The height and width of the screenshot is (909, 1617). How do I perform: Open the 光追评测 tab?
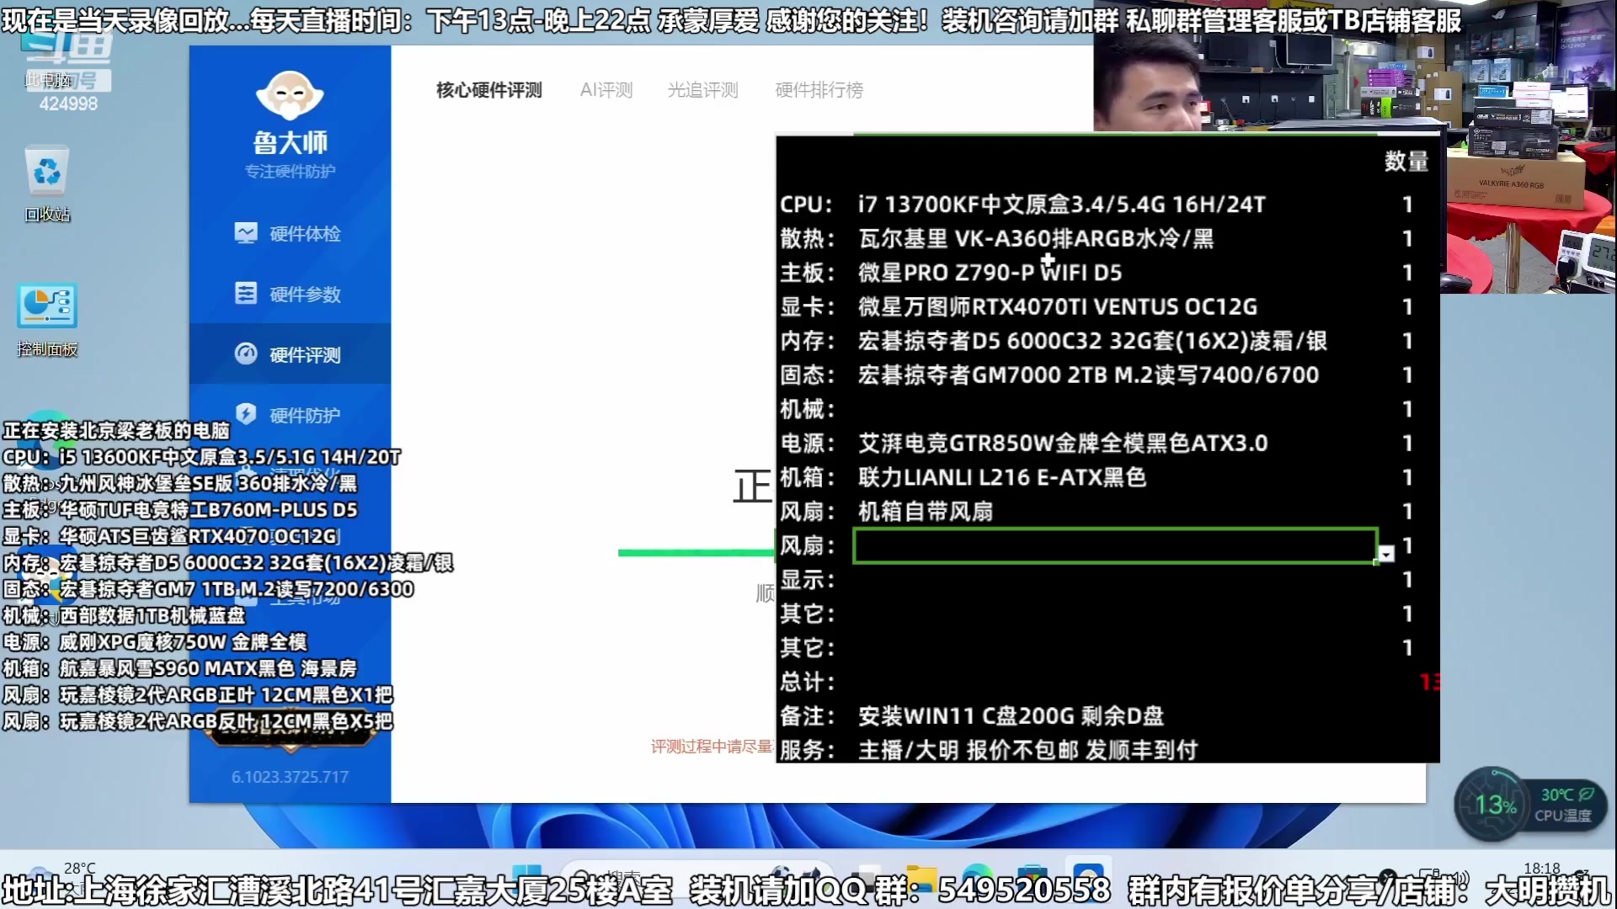(702, 90)
